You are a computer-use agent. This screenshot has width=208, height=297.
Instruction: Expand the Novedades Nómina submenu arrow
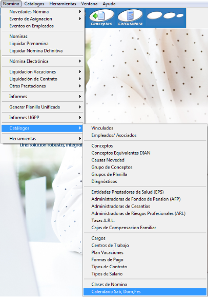pos(80,11)
